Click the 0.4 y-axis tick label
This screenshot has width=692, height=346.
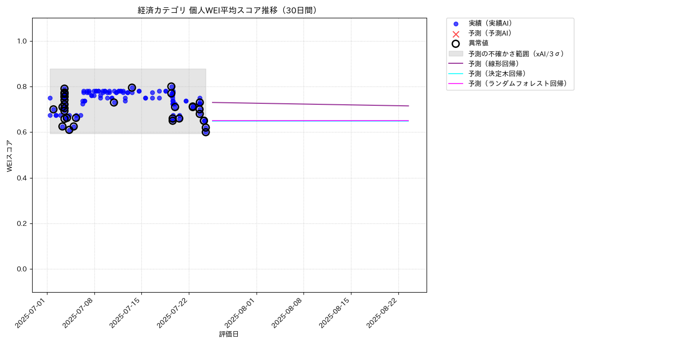tap(23, 178)
